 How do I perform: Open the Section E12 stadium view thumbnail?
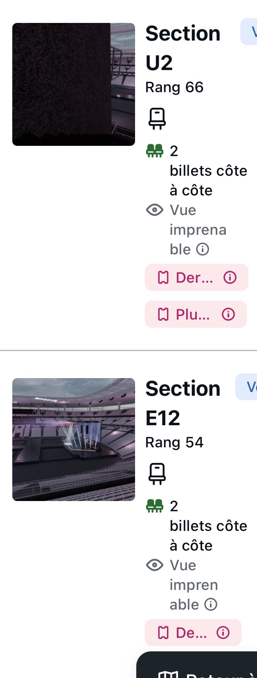[74, 439]
